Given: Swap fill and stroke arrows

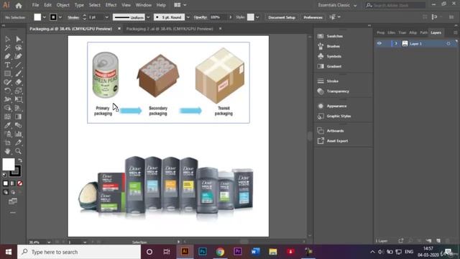Looking at the screenshot, I should coord(20,160).
